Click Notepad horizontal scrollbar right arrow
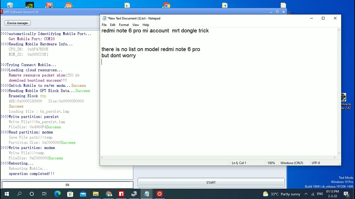 point(334,158)
